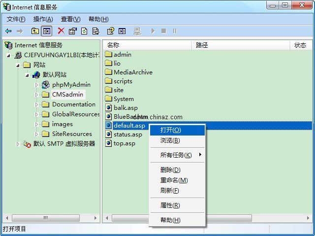Expand the Documentation tree node
The width and height of the screenshot is (315, 236).
[36, 104]
